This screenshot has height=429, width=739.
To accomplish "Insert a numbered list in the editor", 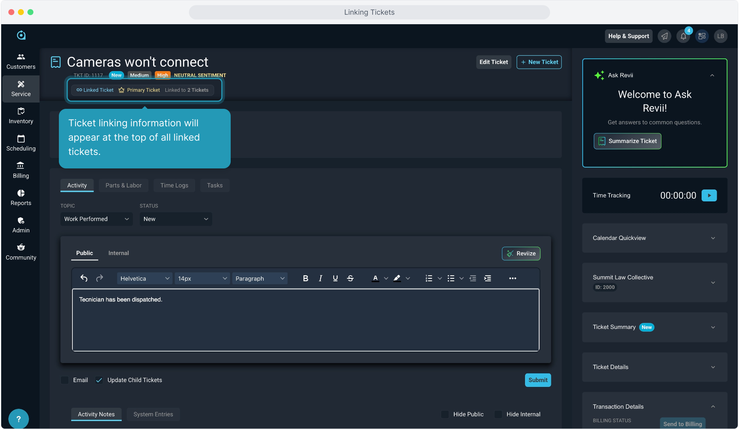I will click(429, 278).
